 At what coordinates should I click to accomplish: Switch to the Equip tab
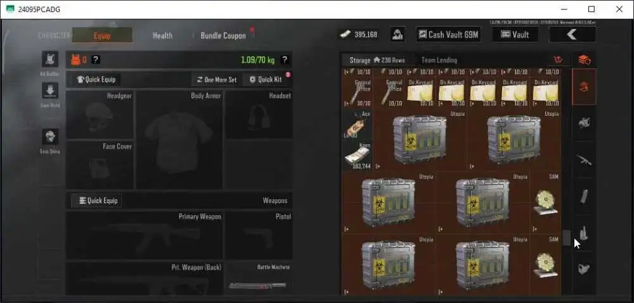point(102,35)
